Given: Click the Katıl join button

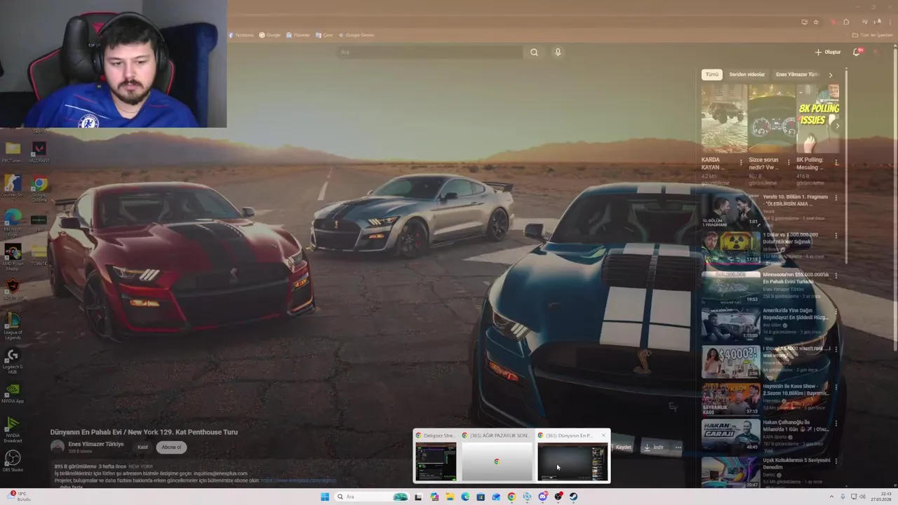Looking at the screenshot, I should pos(142,447).
